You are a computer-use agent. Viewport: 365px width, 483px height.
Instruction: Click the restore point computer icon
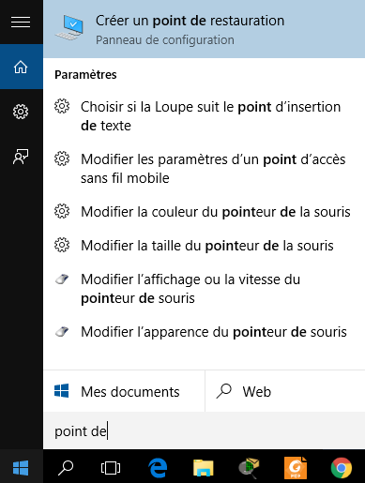[69, 28]
